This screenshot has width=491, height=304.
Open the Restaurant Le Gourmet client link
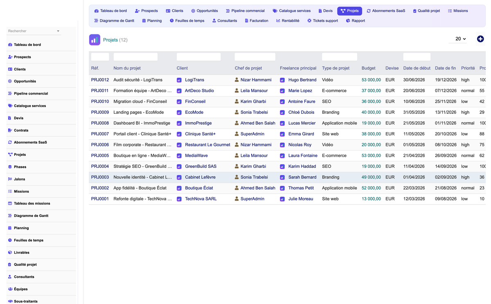click(207, 145)
